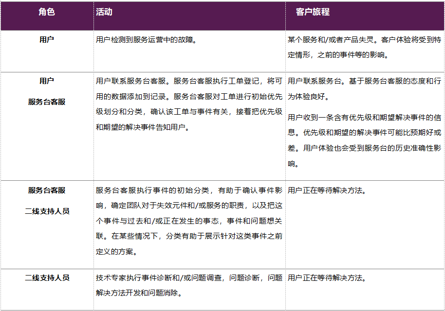
Task: Click the 客户旅程 column header
Action: (x=313, y=12)
